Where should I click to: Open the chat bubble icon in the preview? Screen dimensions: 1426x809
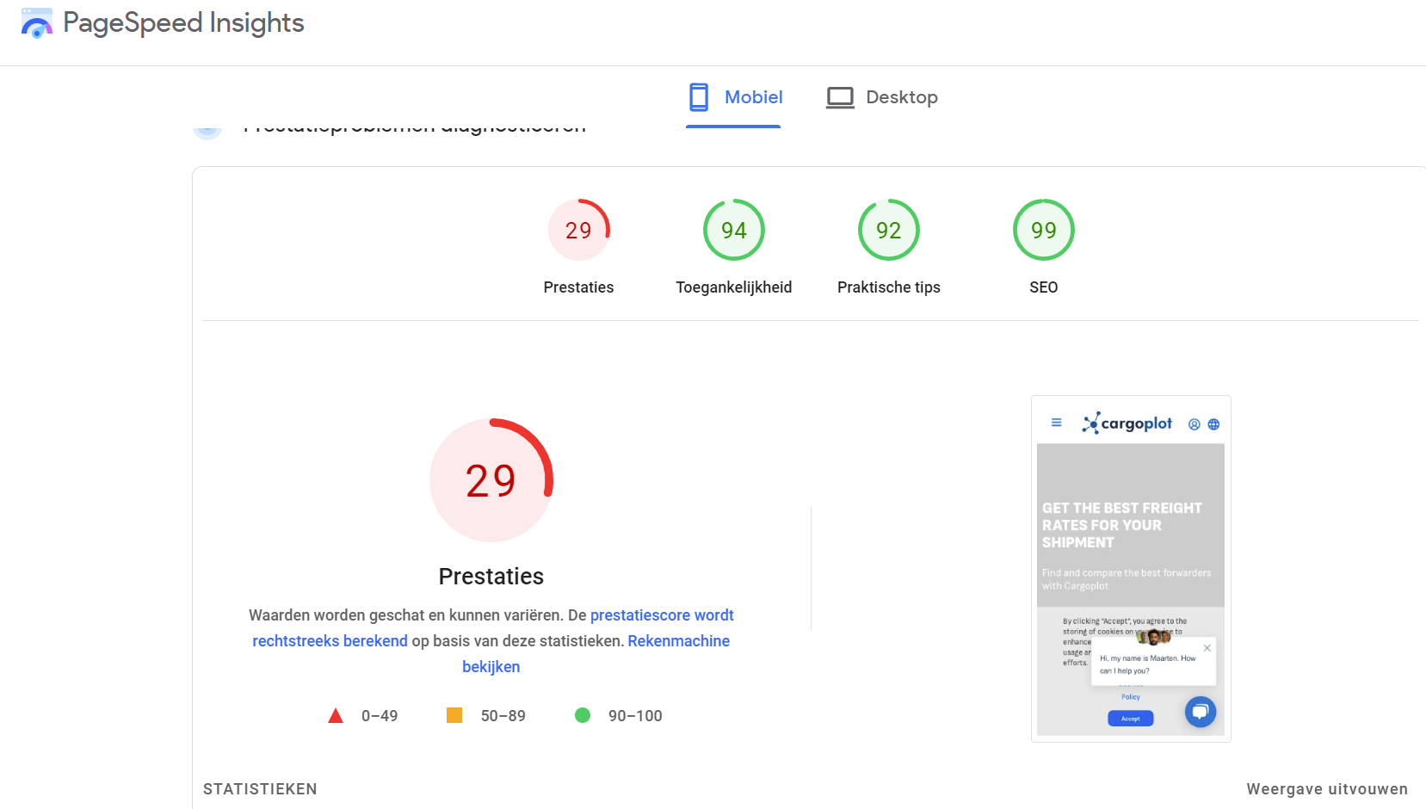1201,713
